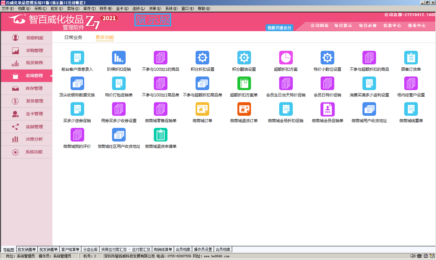This screenshot has height=260, width=436.
Task: Select 信息档案 in sidebar
Action: pos(27,38)
